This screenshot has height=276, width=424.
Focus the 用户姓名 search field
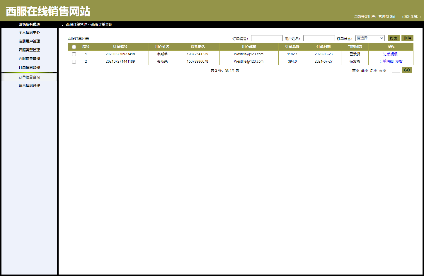(319, 38)
